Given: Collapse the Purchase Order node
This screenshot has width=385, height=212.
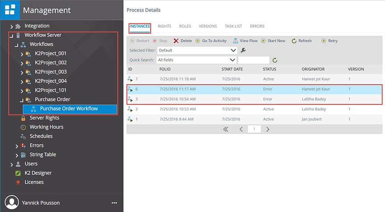Looking at the screenshot, I should click(21, 100).
